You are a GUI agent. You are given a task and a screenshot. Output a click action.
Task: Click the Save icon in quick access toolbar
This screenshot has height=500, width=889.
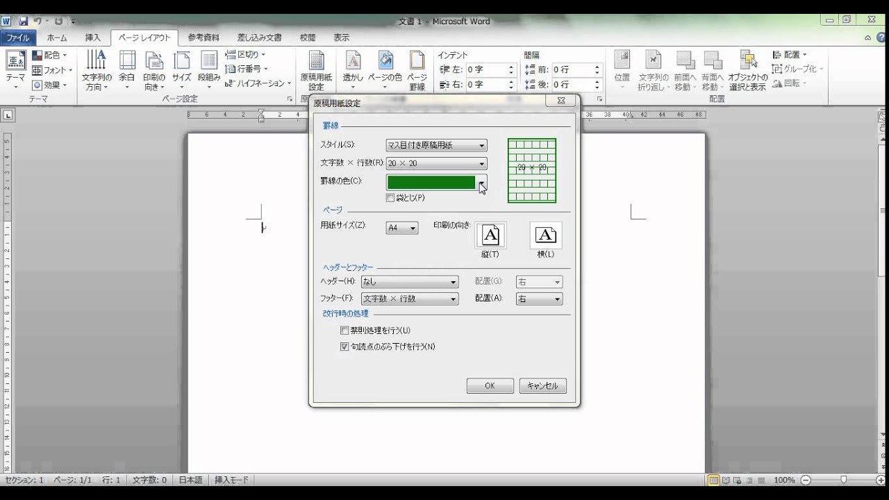24,22
